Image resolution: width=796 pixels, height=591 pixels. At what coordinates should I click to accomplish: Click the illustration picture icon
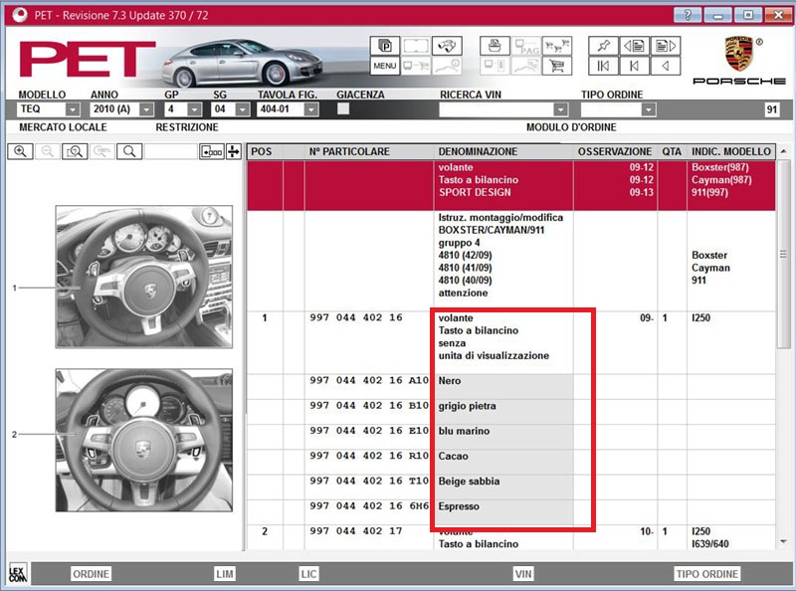pos(525,66)
